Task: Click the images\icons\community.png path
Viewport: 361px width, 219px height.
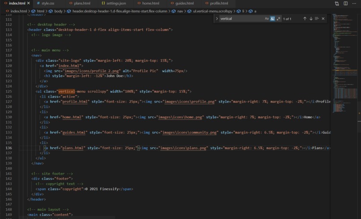Action: (x=189, y=133)
